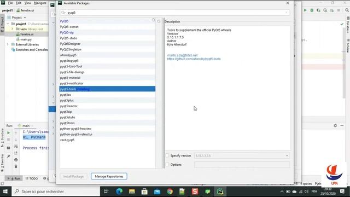Open the notification center on the taskbar
Screen dimensions: 350x197
point(342,192)
